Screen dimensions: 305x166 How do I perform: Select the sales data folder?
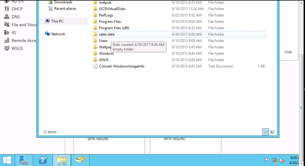coord(107,34)
